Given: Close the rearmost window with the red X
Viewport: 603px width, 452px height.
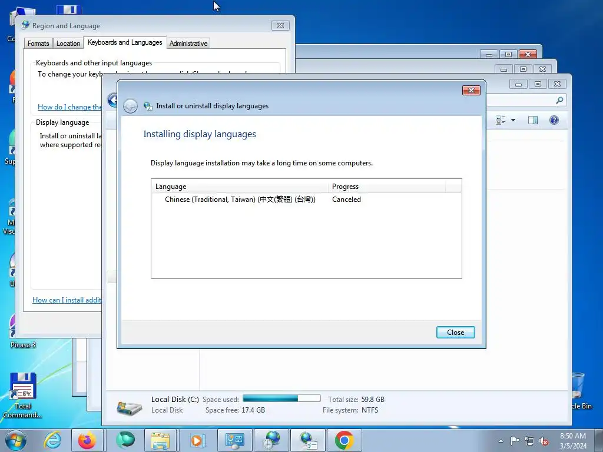Looking at the screenshot, I should (528, 55).
